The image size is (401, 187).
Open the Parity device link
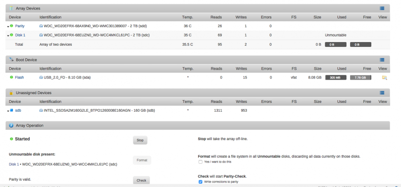click(x=20, y=26)
